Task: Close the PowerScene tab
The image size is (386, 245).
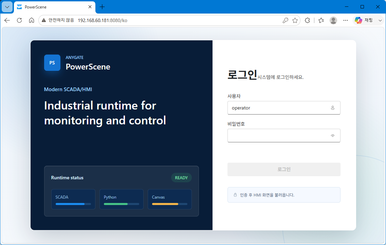Action: 90,7
